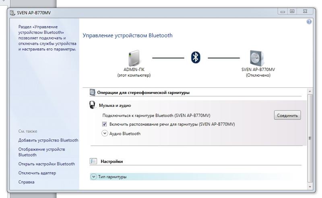Click Управление устройством Bluetooth title
Viewport: 322px width, 198px height.
click(x=128, y=35)
